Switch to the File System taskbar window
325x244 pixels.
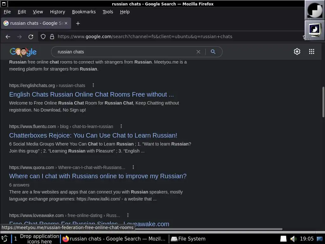188,239
